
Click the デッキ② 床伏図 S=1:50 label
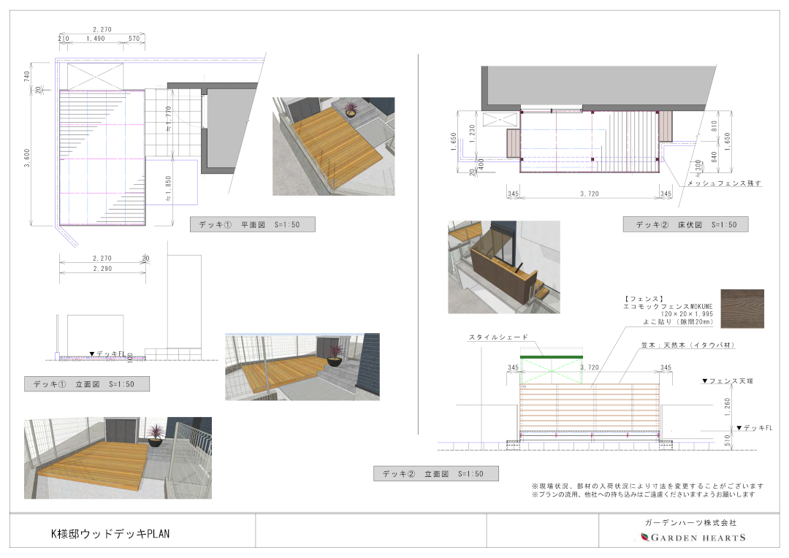(x=685, y=224)
